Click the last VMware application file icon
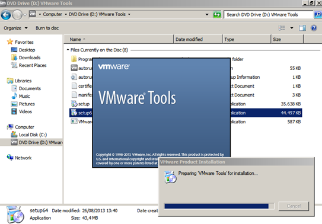Screen dimensions: 322x224 [x=74, y=121]
